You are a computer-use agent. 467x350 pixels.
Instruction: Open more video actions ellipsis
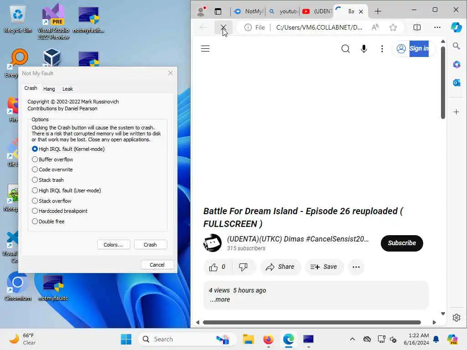[x=356, y=267]
